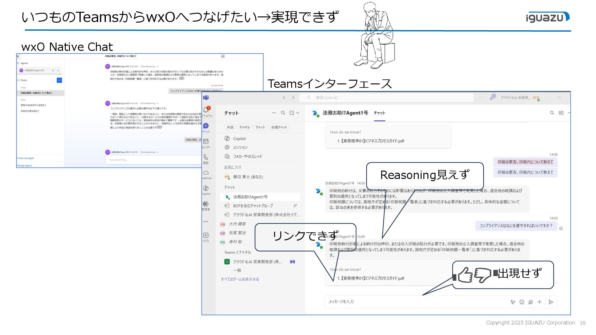Click the Teams search box
Screen dimensions: 596x335
(x=386, y=98)
